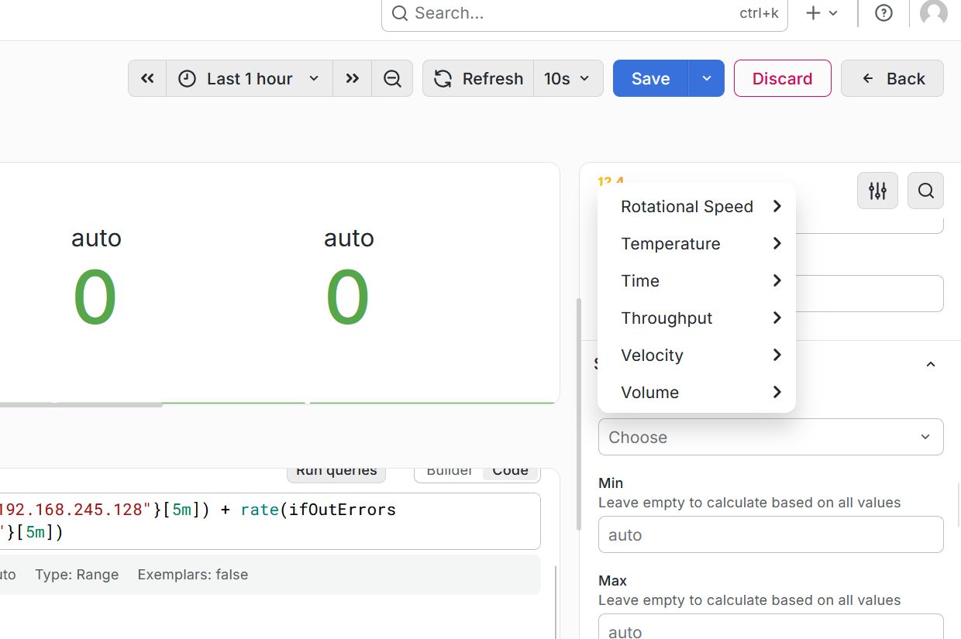This screenshot has height=639, width=961.
Task: Click the vertical scrollbar beside the panel preview
Action: tap(578, 414)
